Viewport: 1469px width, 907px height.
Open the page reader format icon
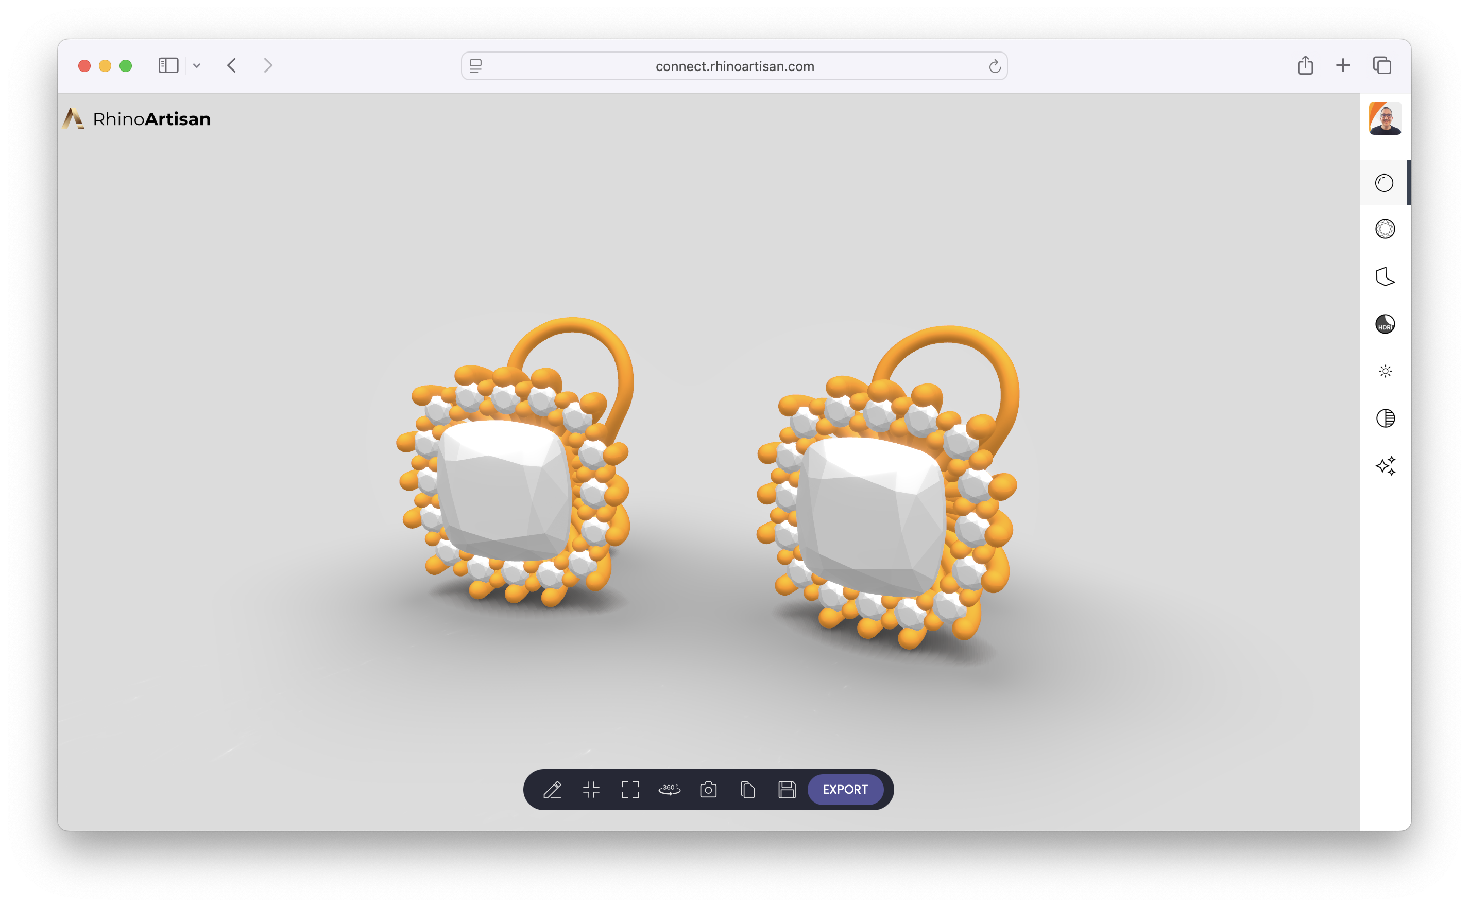475,66
